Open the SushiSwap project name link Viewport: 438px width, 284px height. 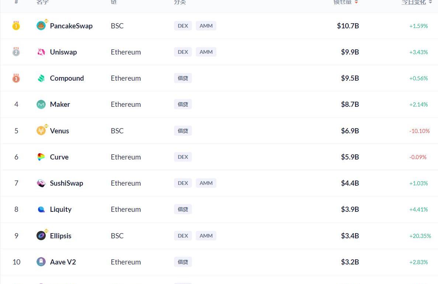[66, 183]
